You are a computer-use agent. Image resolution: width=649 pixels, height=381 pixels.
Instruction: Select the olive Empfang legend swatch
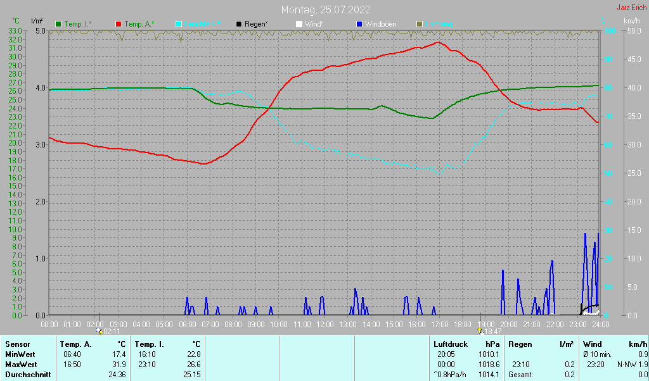420,25
